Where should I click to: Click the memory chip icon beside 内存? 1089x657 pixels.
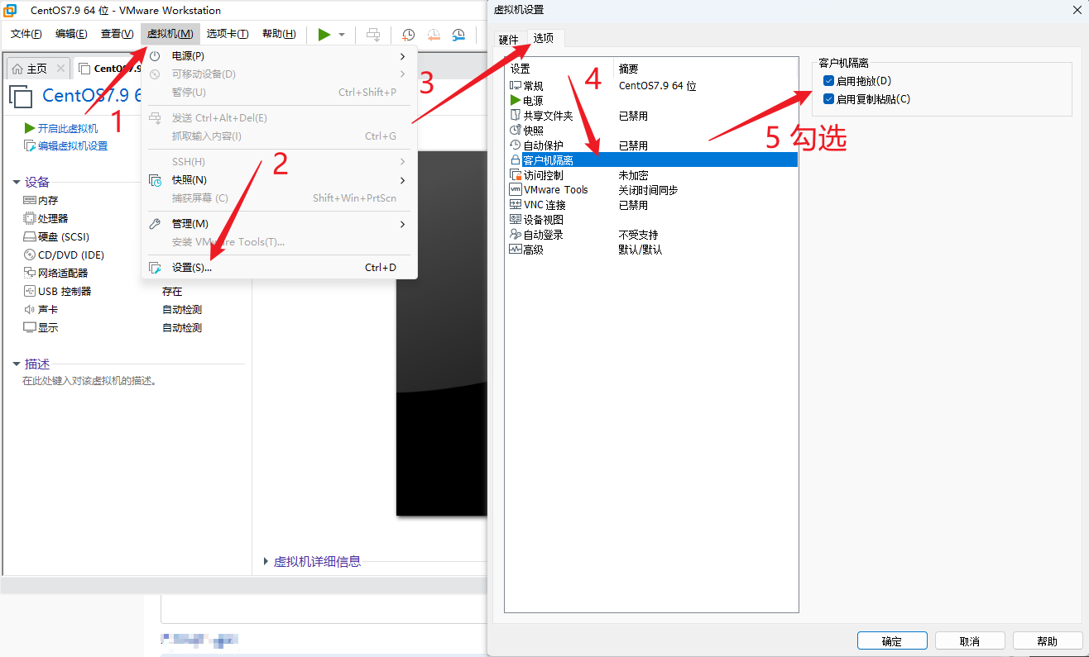click(30, 200)
